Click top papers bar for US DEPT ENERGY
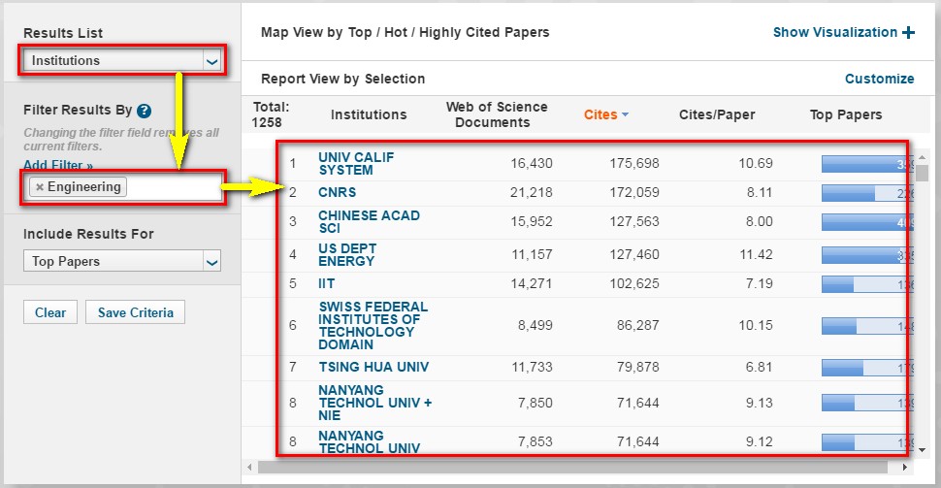Image resolution: width=941 pixels, height=488 pixels. [x=866, y=255]
